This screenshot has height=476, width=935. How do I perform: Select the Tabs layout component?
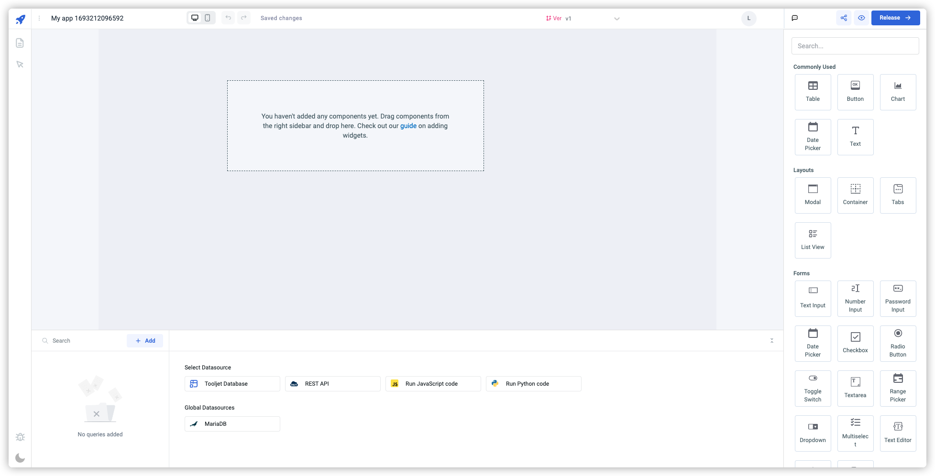898,195
